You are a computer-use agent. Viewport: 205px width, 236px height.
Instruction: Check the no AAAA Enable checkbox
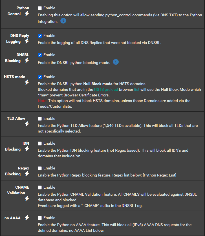(40, 218)
